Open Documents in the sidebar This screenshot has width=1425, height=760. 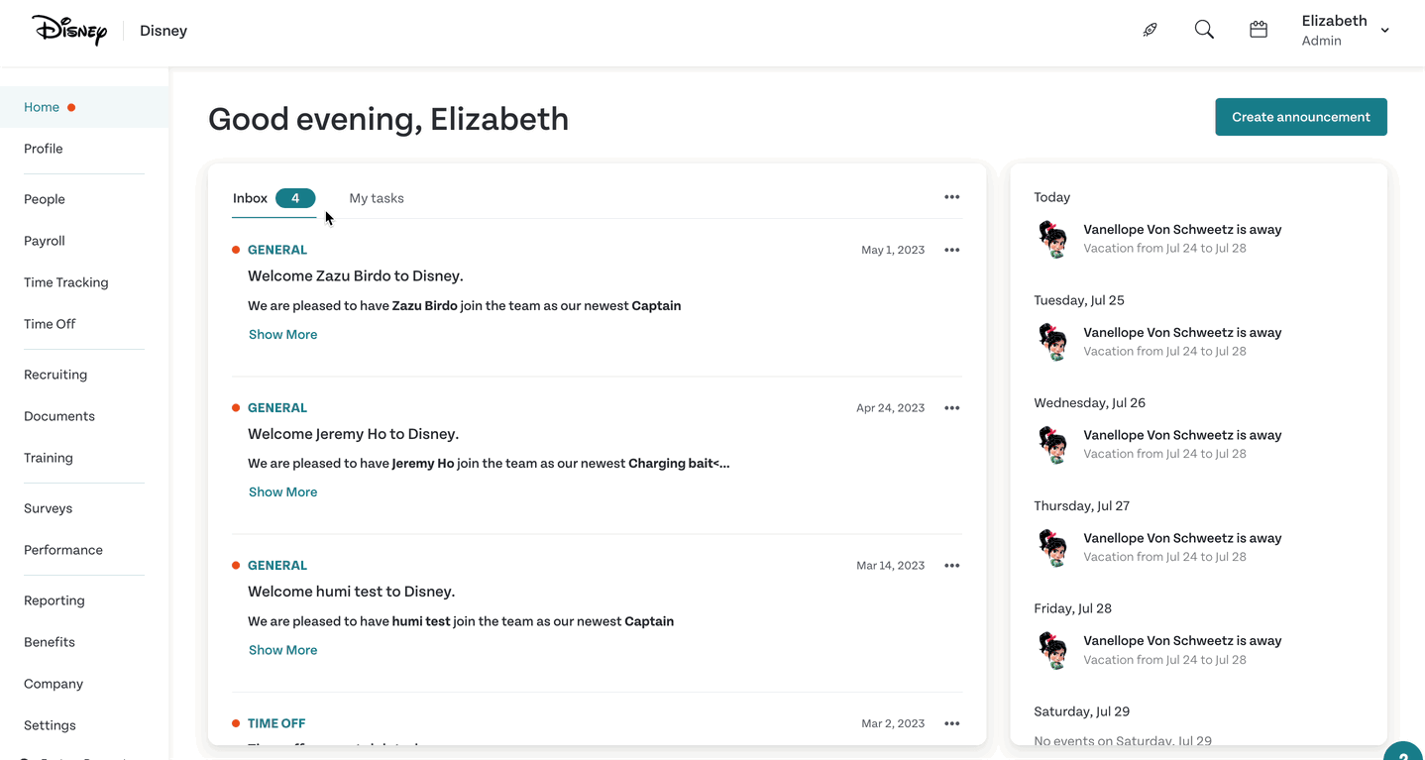coord(59,416)
